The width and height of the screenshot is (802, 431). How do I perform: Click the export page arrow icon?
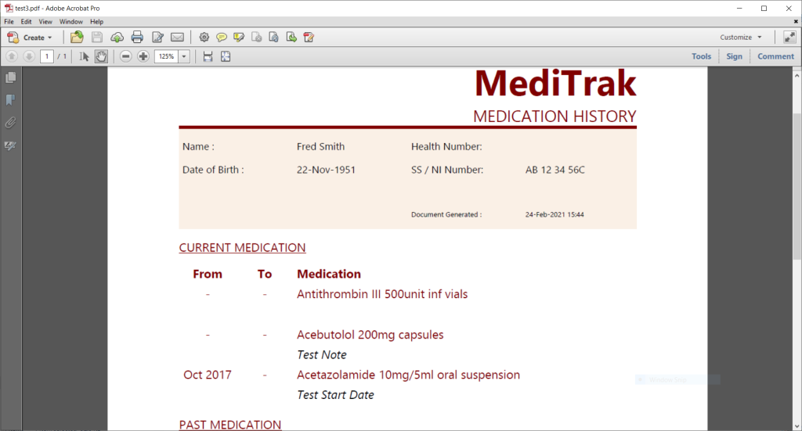291,38
